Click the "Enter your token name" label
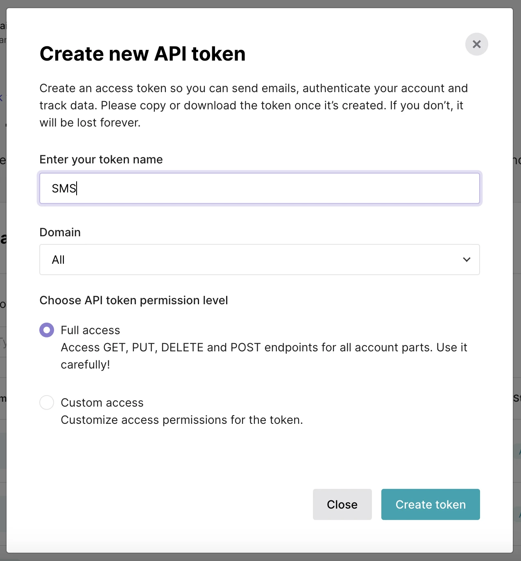 pyautogui.click(x=101, y=159)
